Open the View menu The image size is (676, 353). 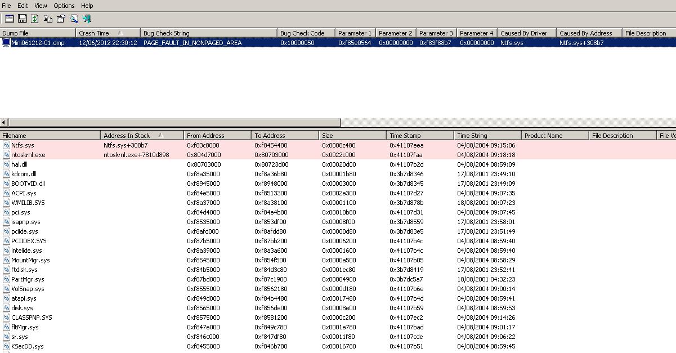click(41, 6)
